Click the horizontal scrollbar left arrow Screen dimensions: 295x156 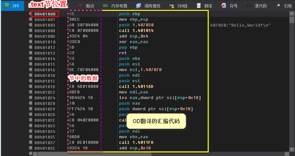click(35, 154)
